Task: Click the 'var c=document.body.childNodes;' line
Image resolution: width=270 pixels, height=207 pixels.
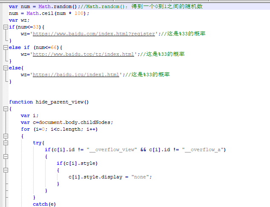Action: [x=67, y=122]
